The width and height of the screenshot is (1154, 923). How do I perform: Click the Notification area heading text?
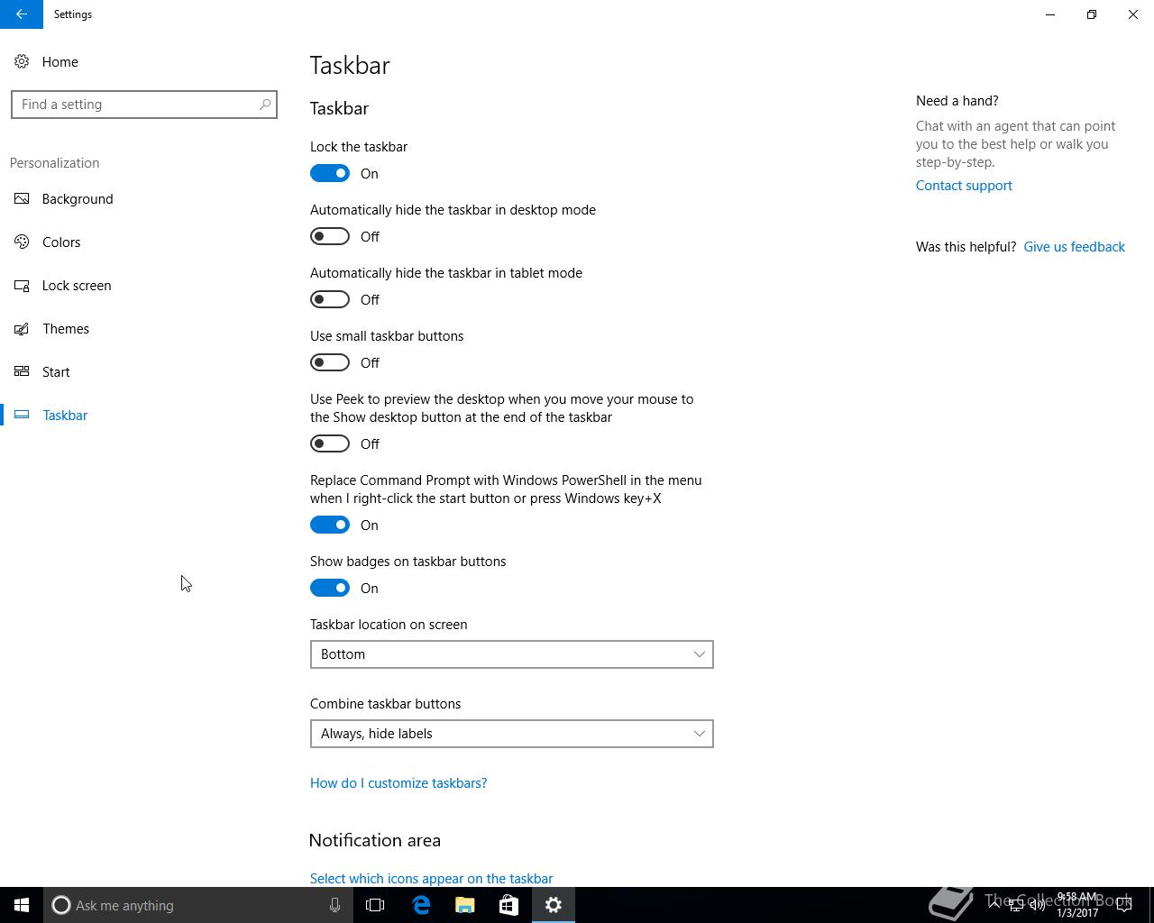[375, 840]
